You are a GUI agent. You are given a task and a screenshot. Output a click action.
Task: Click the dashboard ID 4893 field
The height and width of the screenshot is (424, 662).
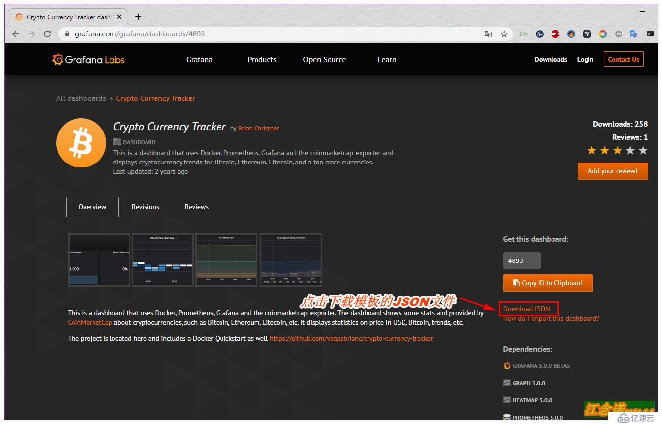coord(522,261)
